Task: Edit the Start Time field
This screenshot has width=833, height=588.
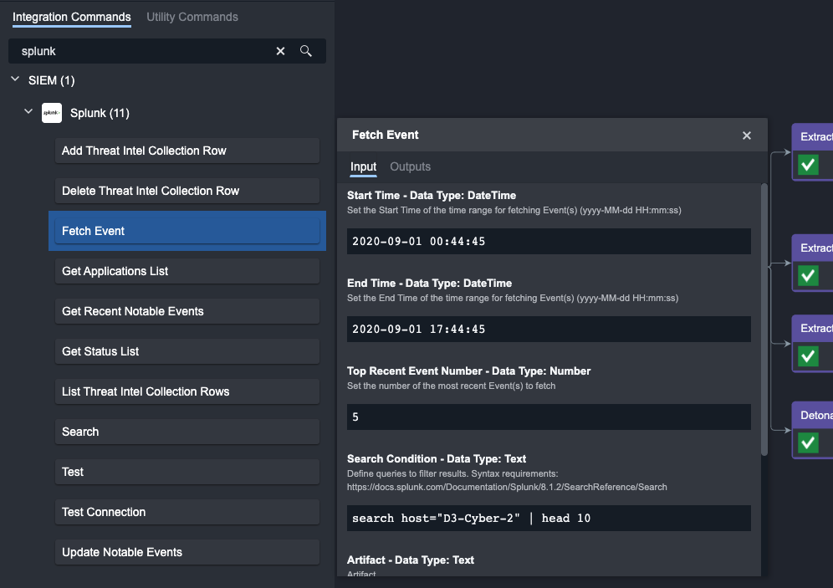Action: 549,242
